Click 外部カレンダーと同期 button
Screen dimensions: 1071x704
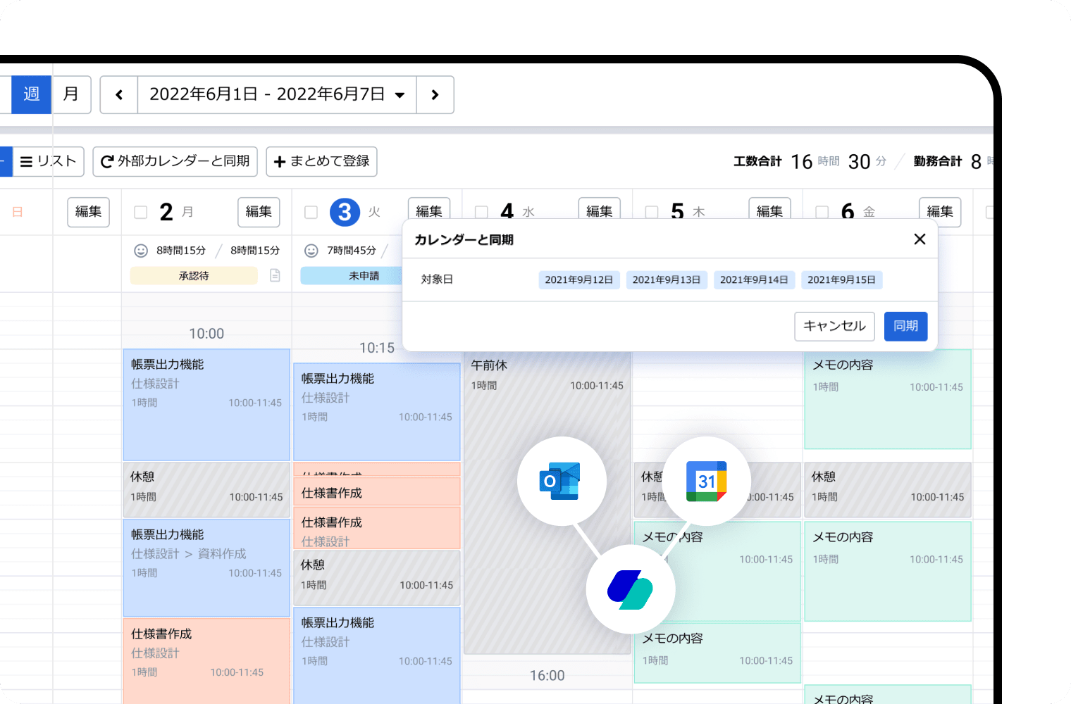click(175, 161)
